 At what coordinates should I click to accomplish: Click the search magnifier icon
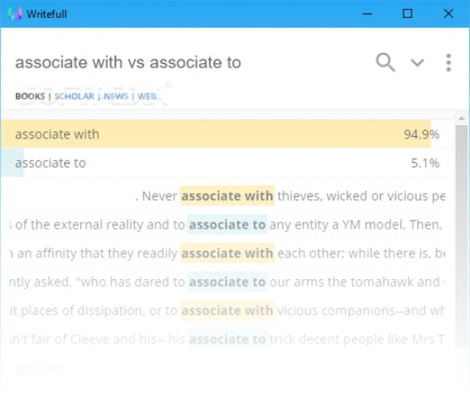pos(385,62)
